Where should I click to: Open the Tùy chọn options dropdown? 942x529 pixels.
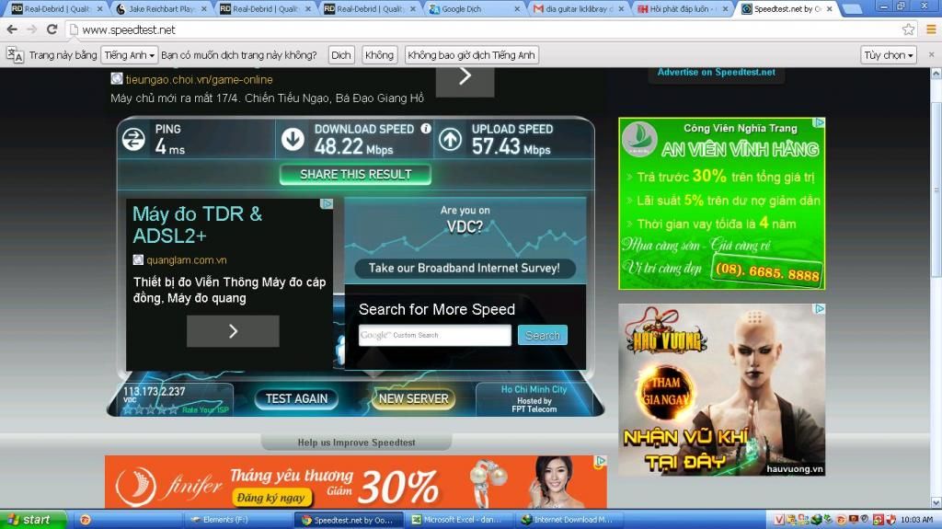point(889,55)
